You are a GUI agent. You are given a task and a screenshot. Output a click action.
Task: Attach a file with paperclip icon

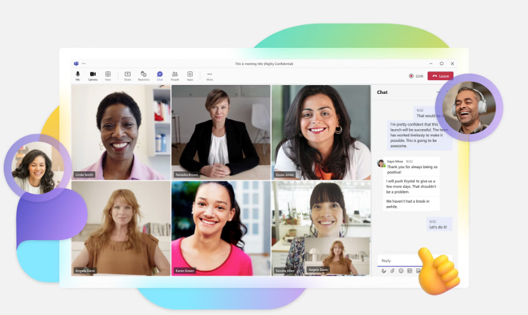tap(391, 271)
